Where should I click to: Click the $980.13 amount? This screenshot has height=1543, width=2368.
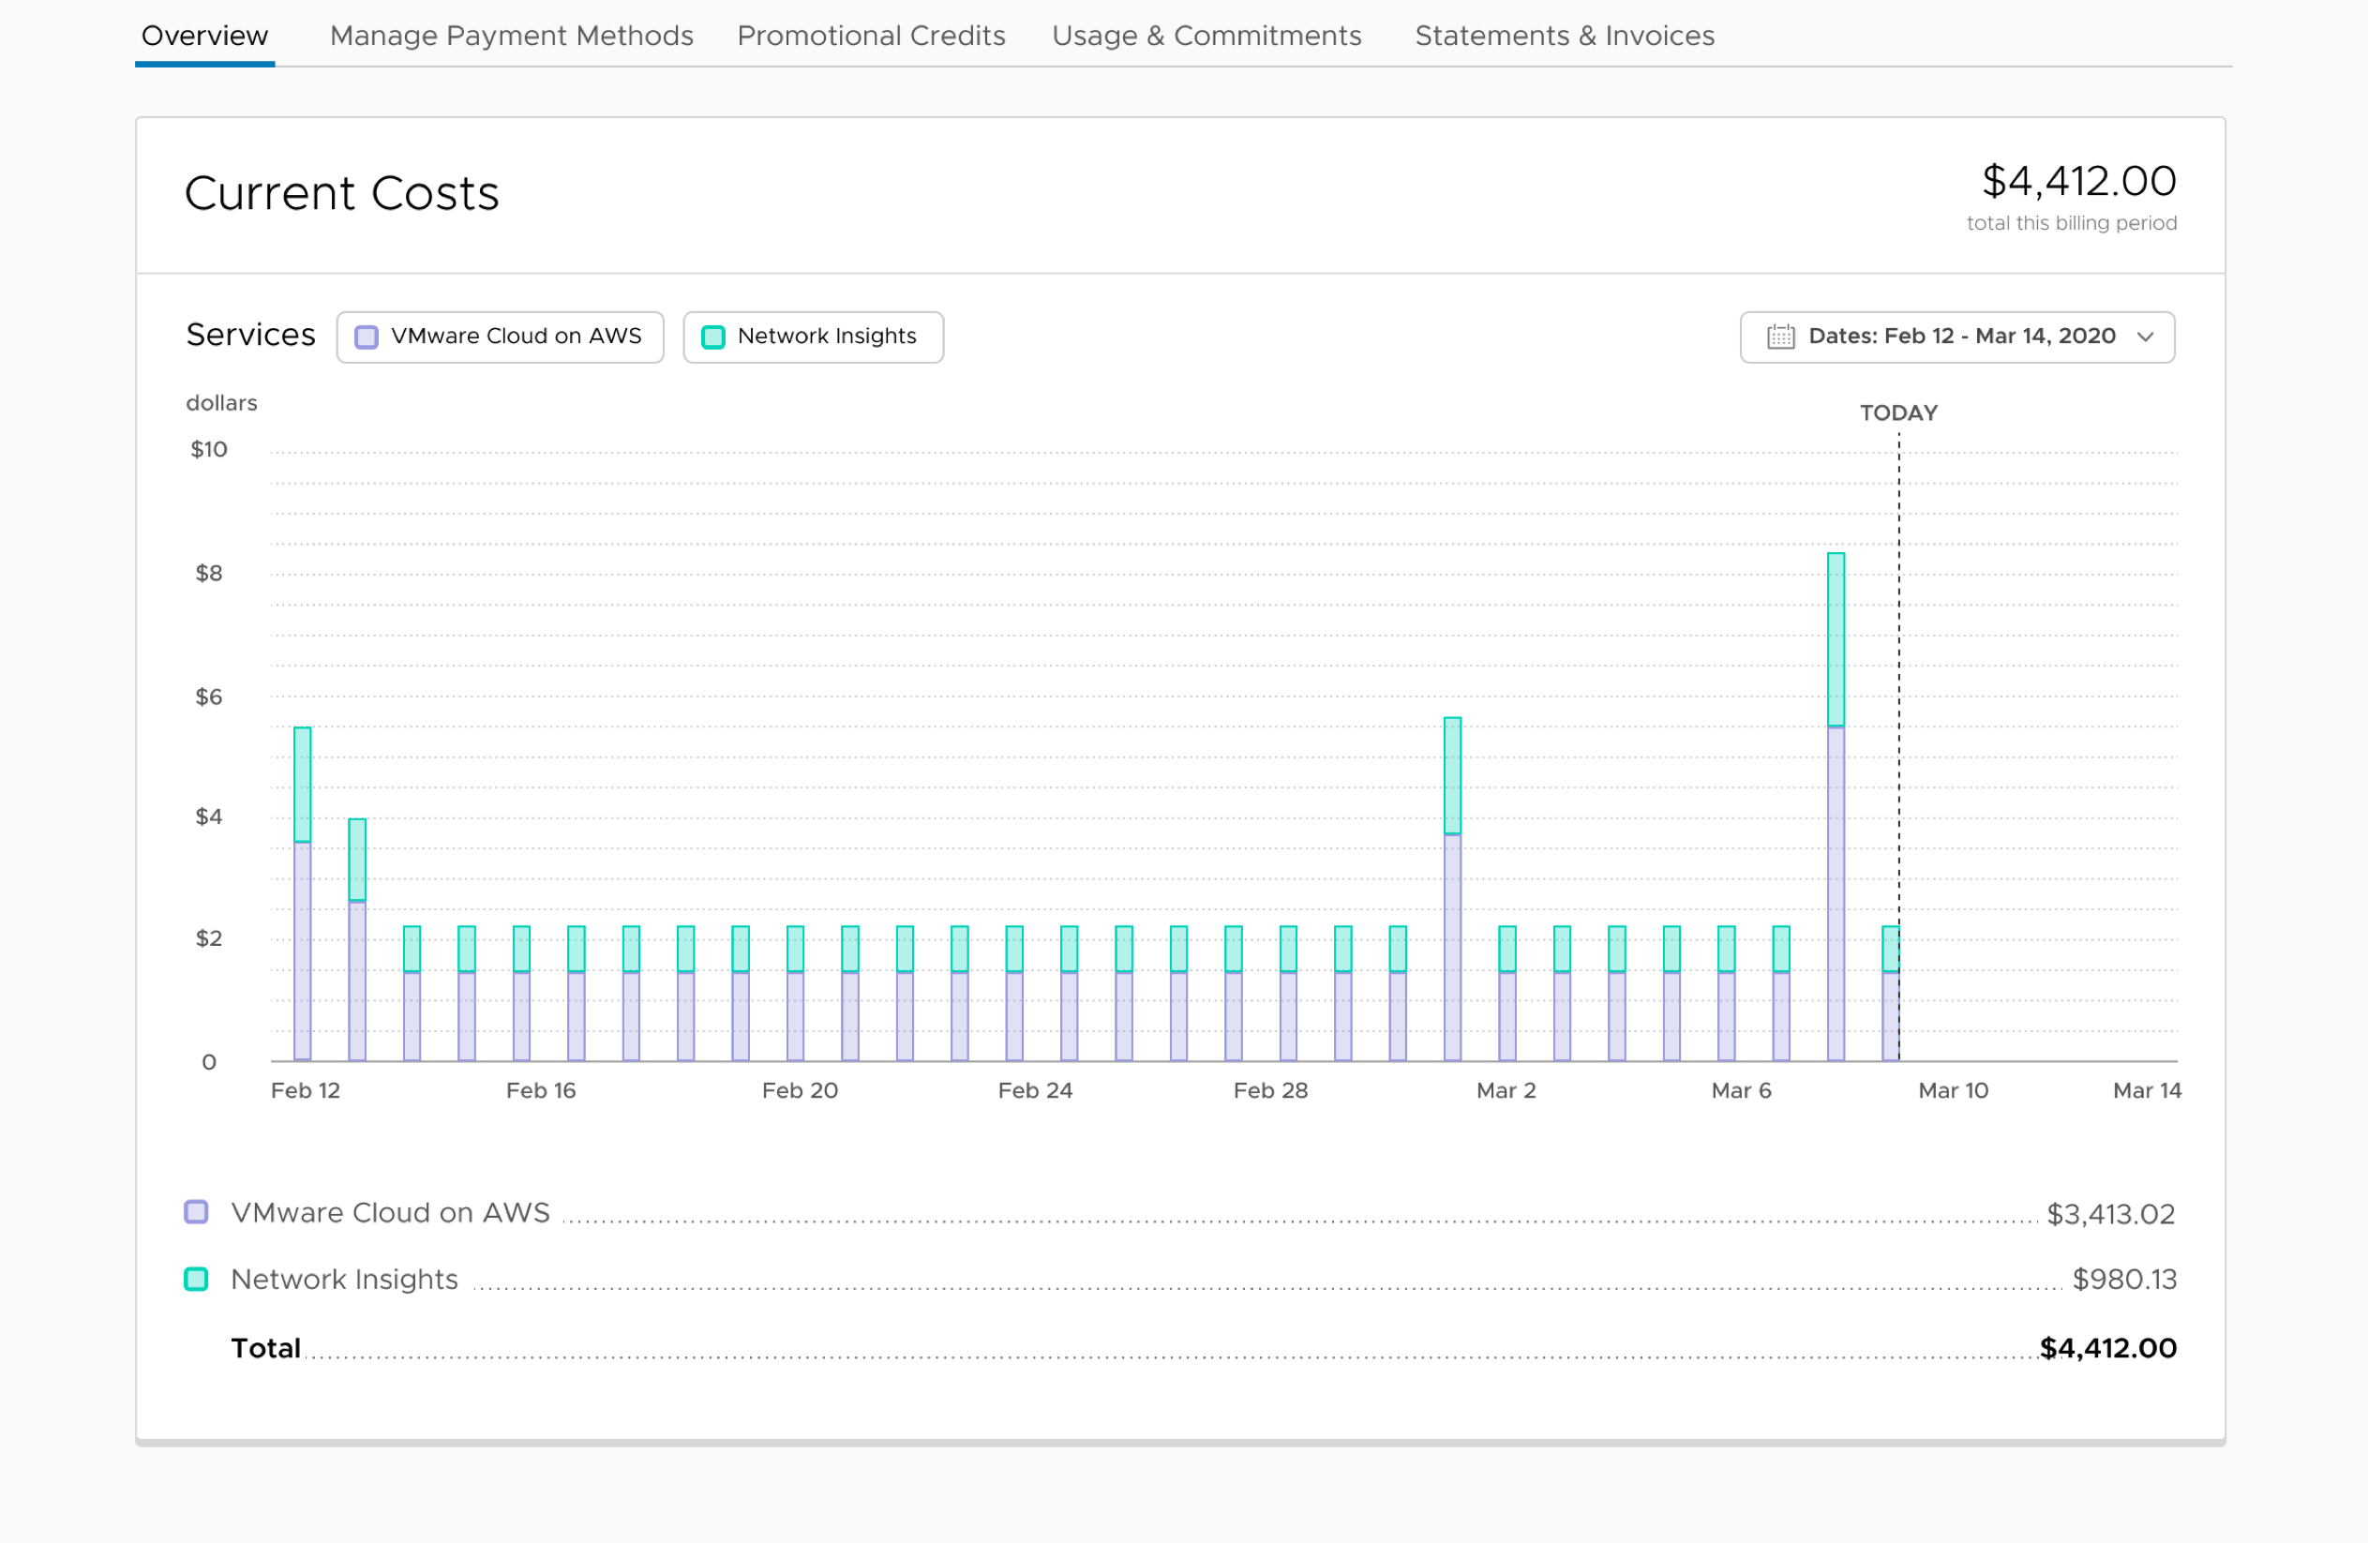(x=2124, y=1280)
